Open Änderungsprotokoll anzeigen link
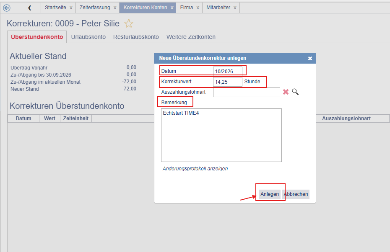Image resolution: width=390 pixels, height=252 pixels. pos(195,169)
